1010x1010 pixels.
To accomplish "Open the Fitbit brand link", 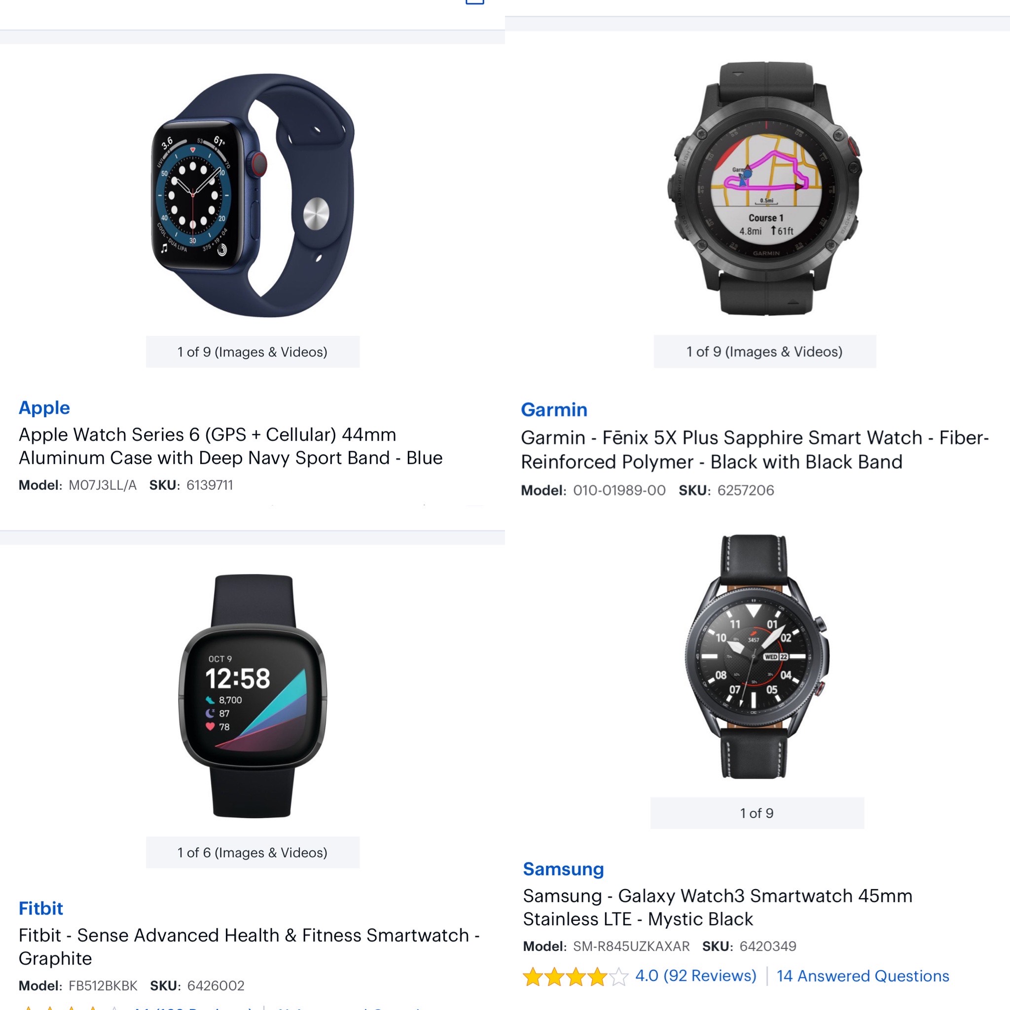I will point(41,908).
